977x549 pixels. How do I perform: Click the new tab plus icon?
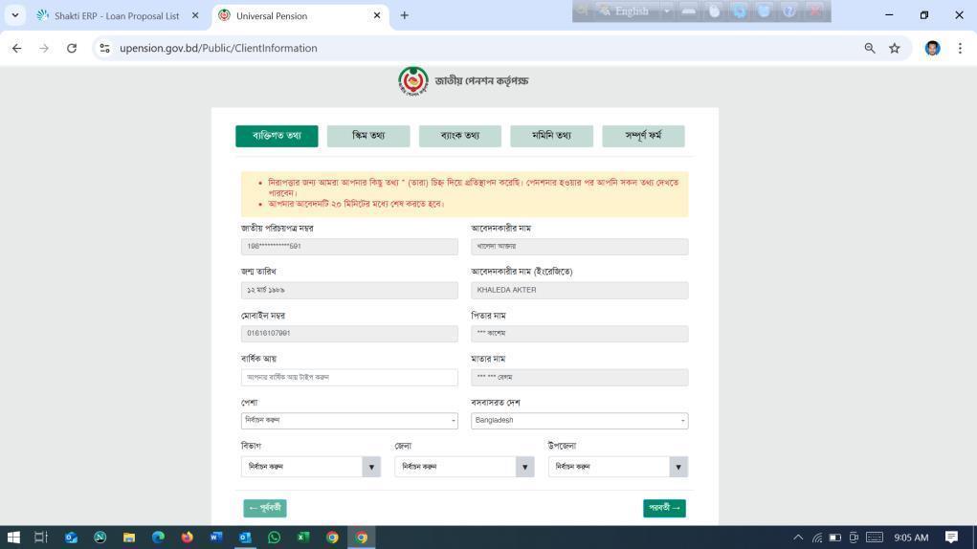pyautogui.click(x=404, y=15)
